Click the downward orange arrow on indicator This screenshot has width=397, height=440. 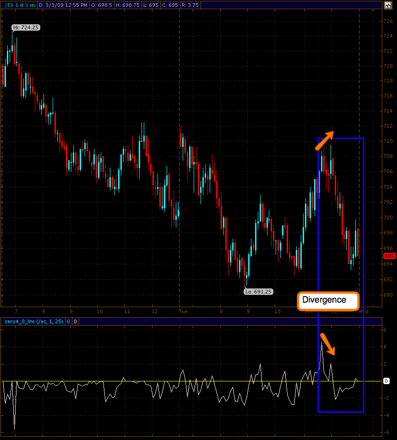point(328,344)
